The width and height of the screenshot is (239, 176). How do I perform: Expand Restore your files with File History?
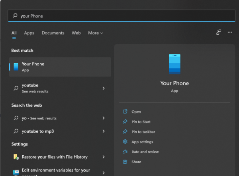(104, 157)
